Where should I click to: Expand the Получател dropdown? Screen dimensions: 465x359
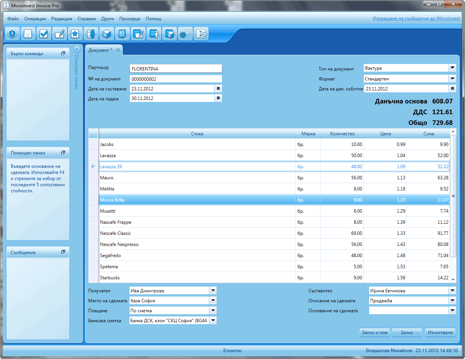tap(213, 290)
